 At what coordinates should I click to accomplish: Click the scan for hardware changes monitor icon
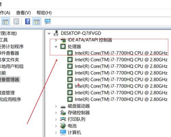(x=48, y=22)
